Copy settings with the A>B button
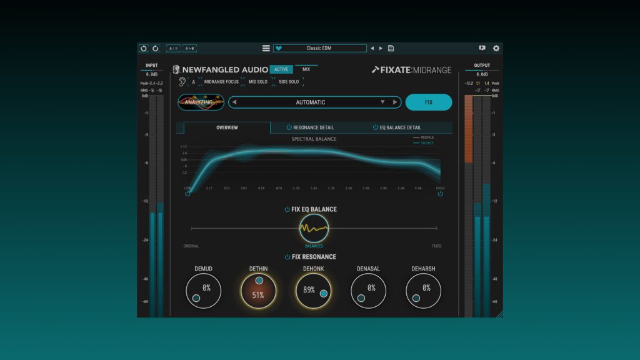 point(190,48)
